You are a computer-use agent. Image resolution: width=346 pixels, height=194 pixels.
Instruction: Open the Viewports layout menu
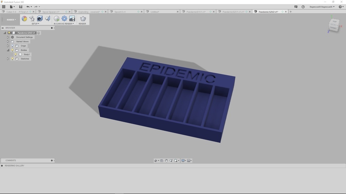(x=189, y=161)
